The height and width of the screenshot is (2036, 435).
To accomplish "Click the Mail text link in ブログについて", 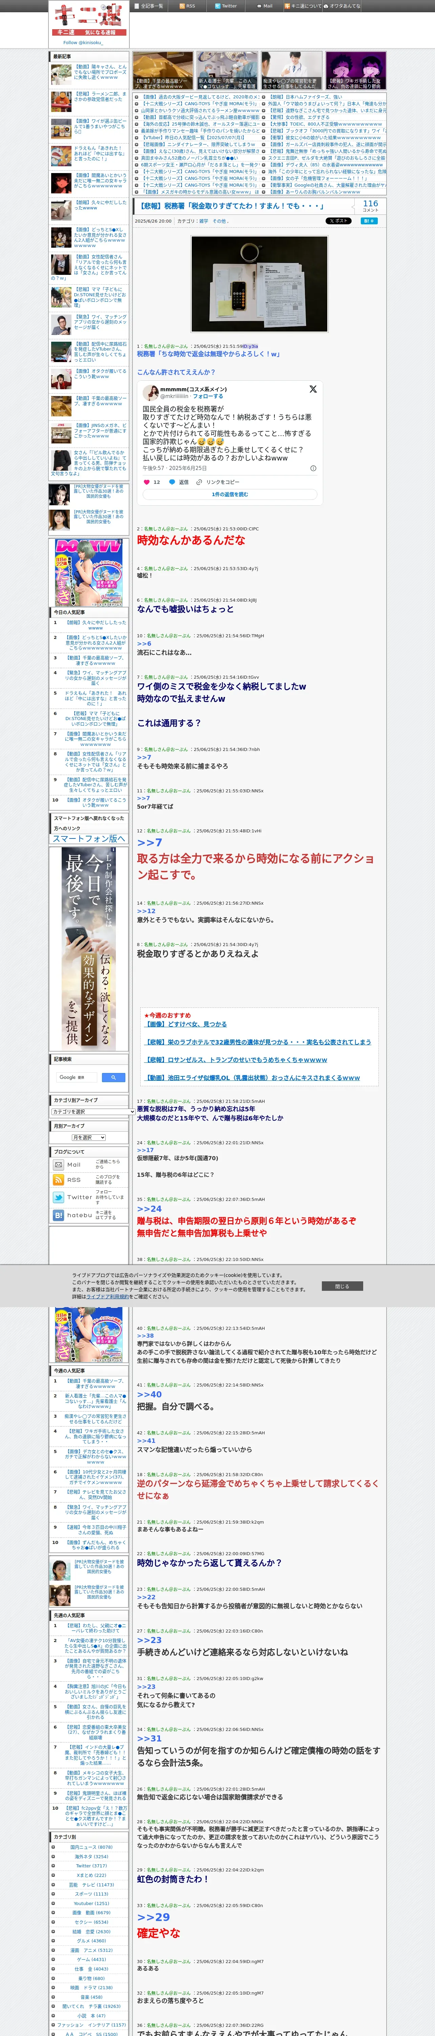I will click(x=74, y=1165).
